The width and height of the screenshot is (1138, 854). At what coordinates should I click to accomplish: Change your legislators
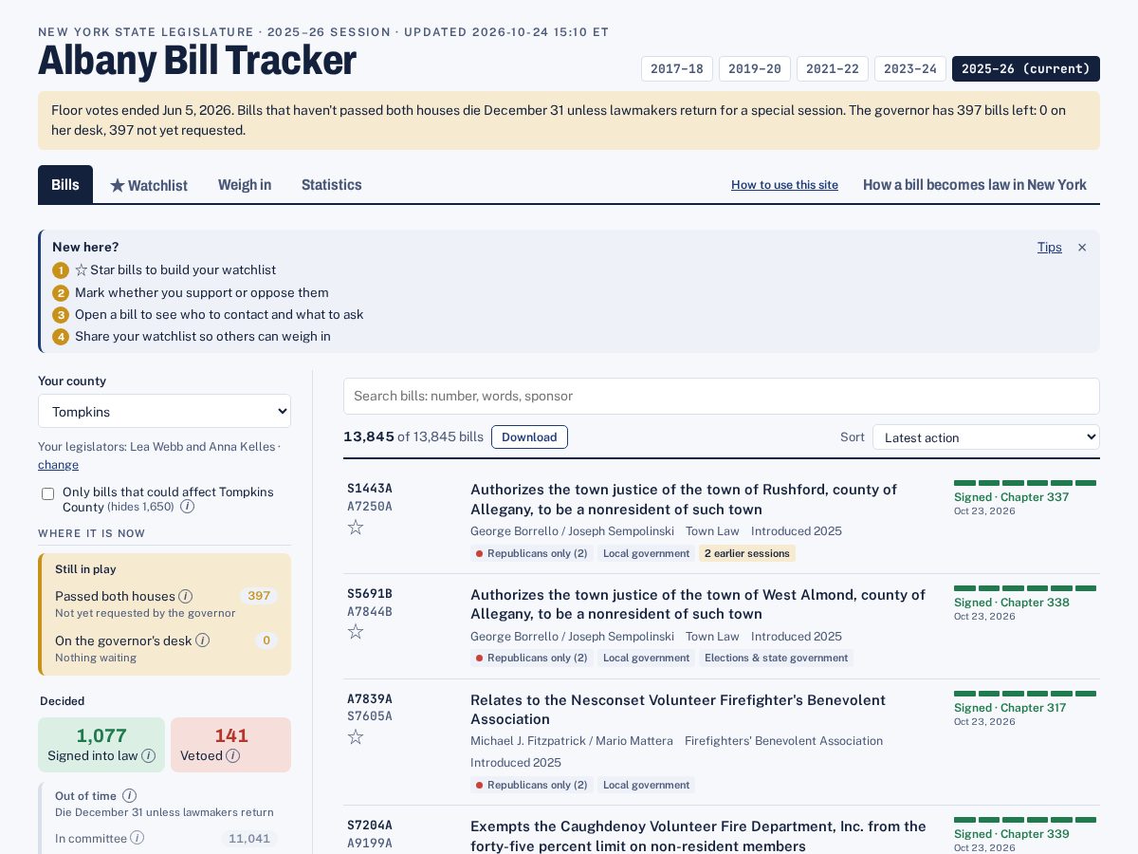tap(58, 465)
